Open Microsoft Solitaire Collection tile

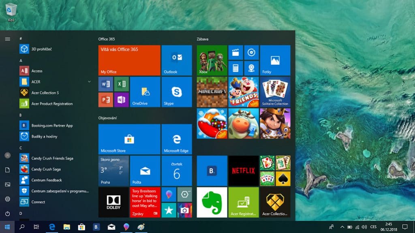tap(275, 92)
